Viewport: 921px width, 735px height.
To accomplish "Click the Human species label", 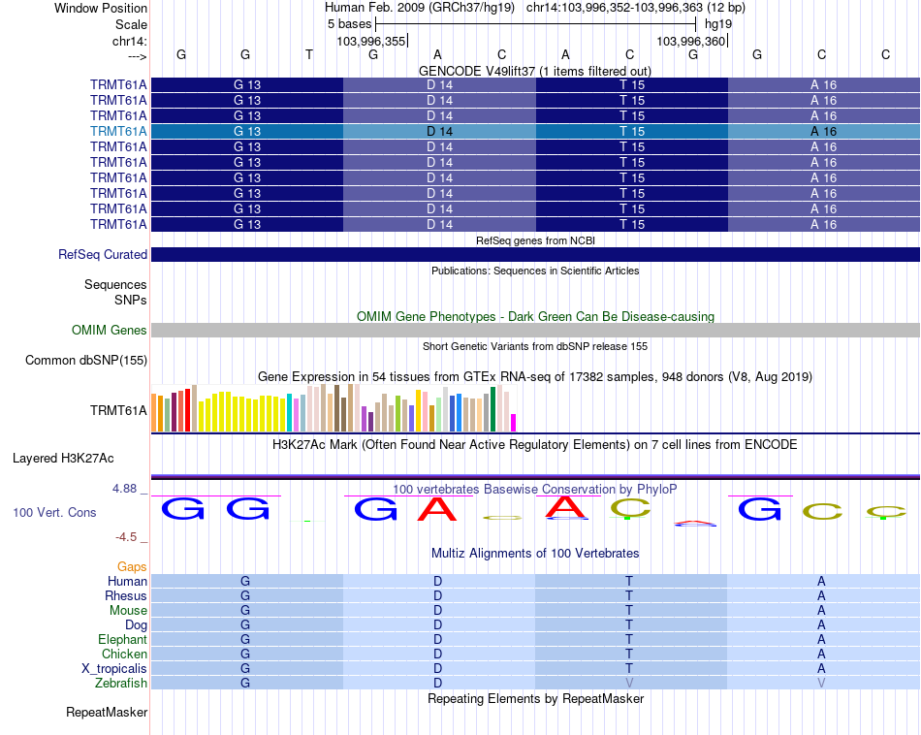I will pos(127,581).
